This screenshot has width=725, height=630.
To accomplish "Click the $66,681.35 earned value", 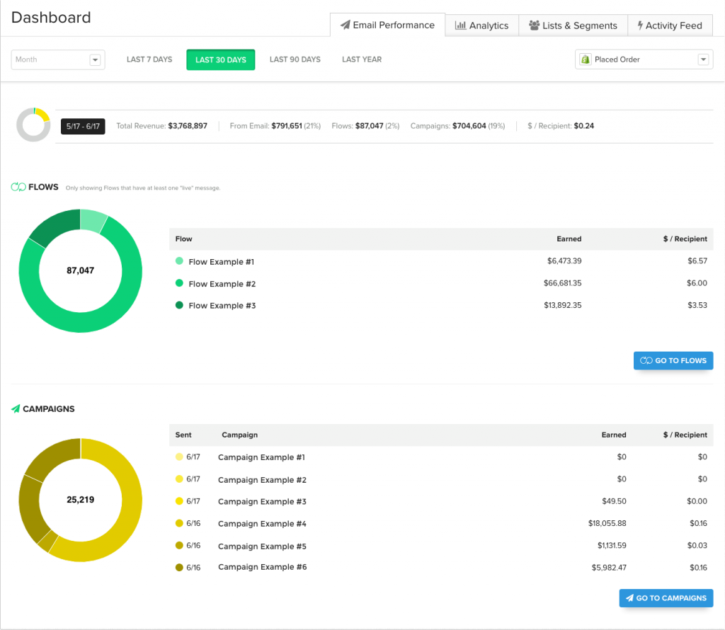I will point(563,283).
